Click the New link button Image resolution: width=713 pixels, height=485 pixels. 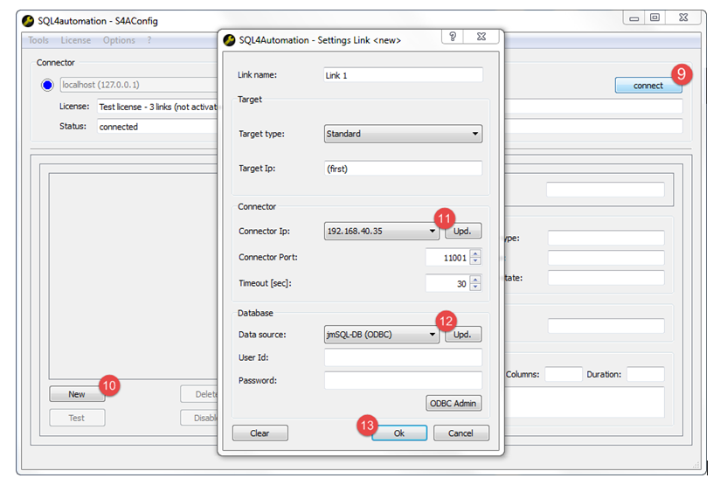point(77,394)
